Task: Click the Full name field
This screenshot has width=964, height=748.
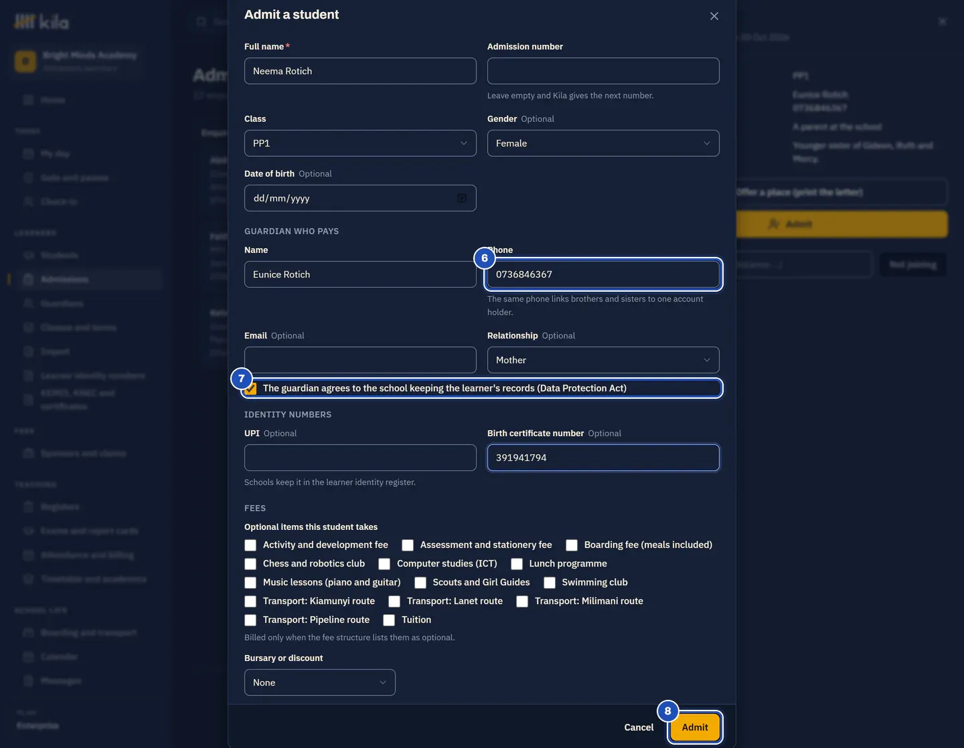Action: (x=360, y=71)
